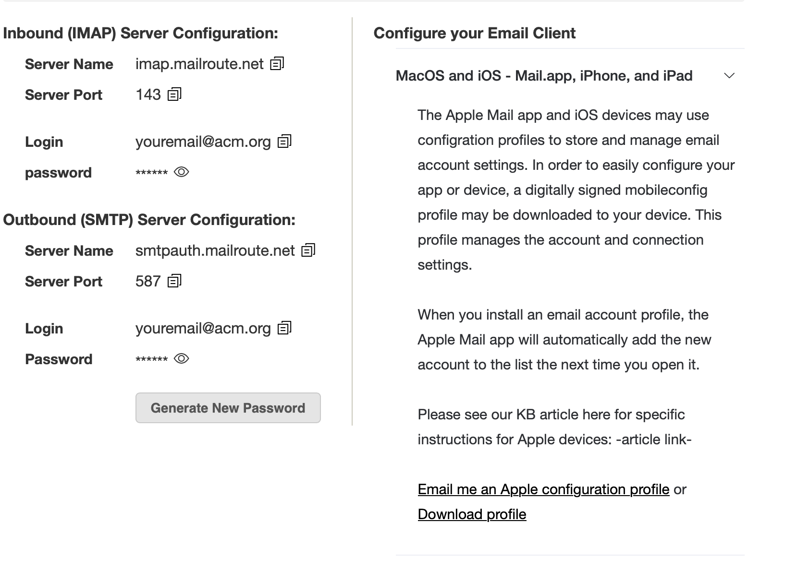Copy the inbound IMAP login email
The height and width of the screenshot is (570, 785).
coord(284,142)
